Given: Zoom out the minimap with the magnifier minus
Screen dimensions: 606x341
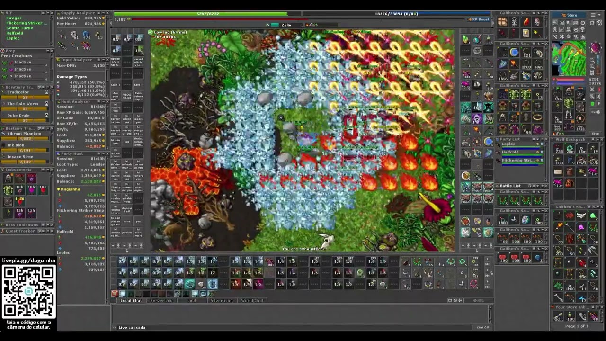Looking at the screenshot, I should click(592, 60).
